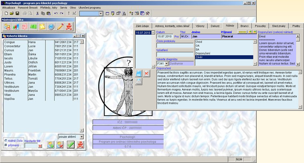Screen dimensions: 304x163
Task: Clear the filter with small red X
Action: tap(40, 146)
